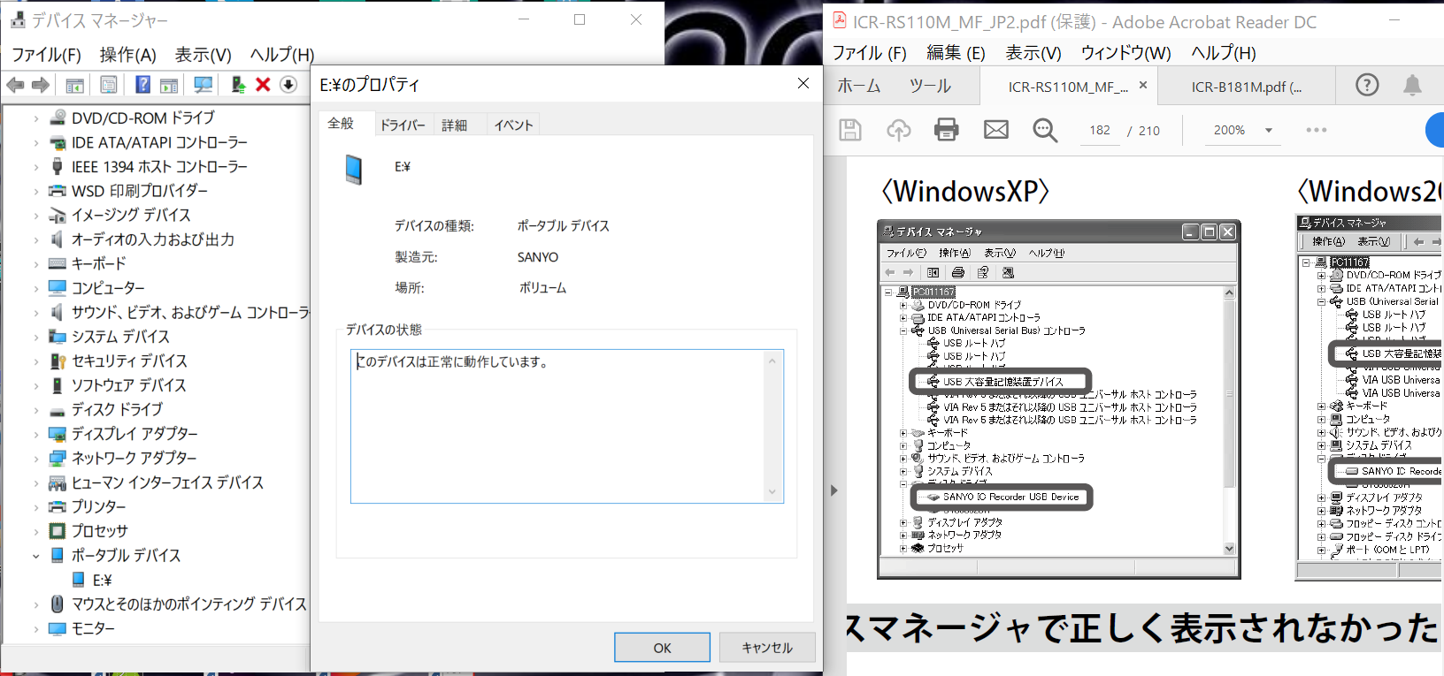The image size is (1444, 676).
Task: Toggle show/hide console tree icon
Action: 75,85
